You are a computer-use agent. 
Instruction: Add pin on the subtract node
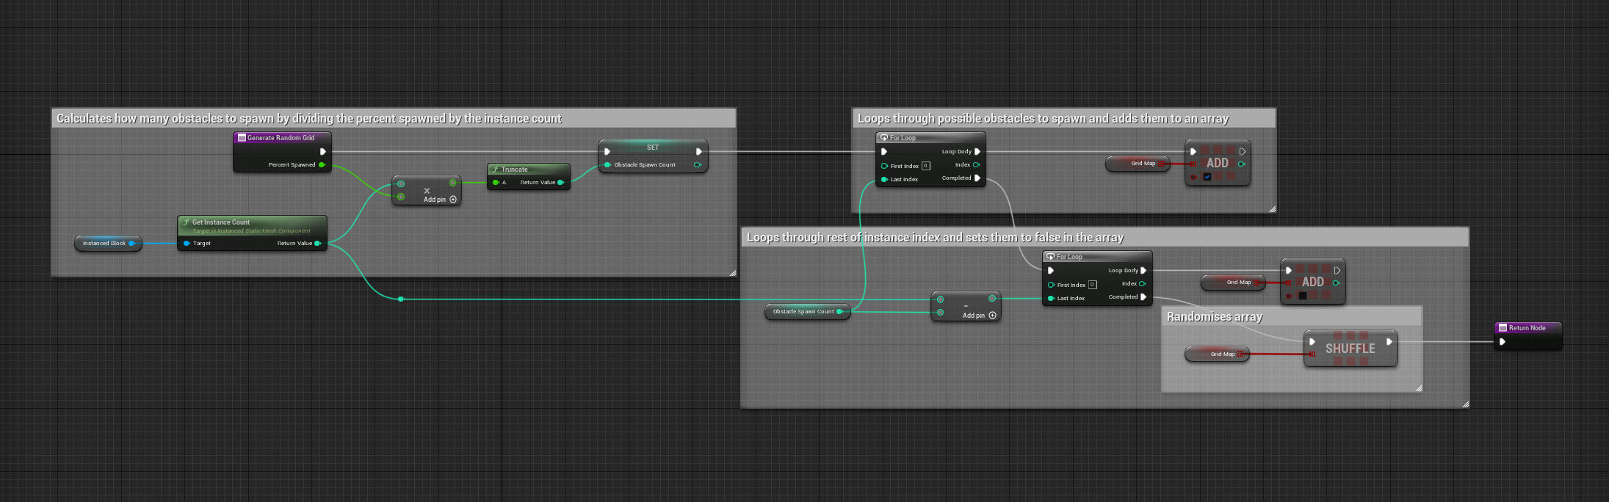[979, 316]
